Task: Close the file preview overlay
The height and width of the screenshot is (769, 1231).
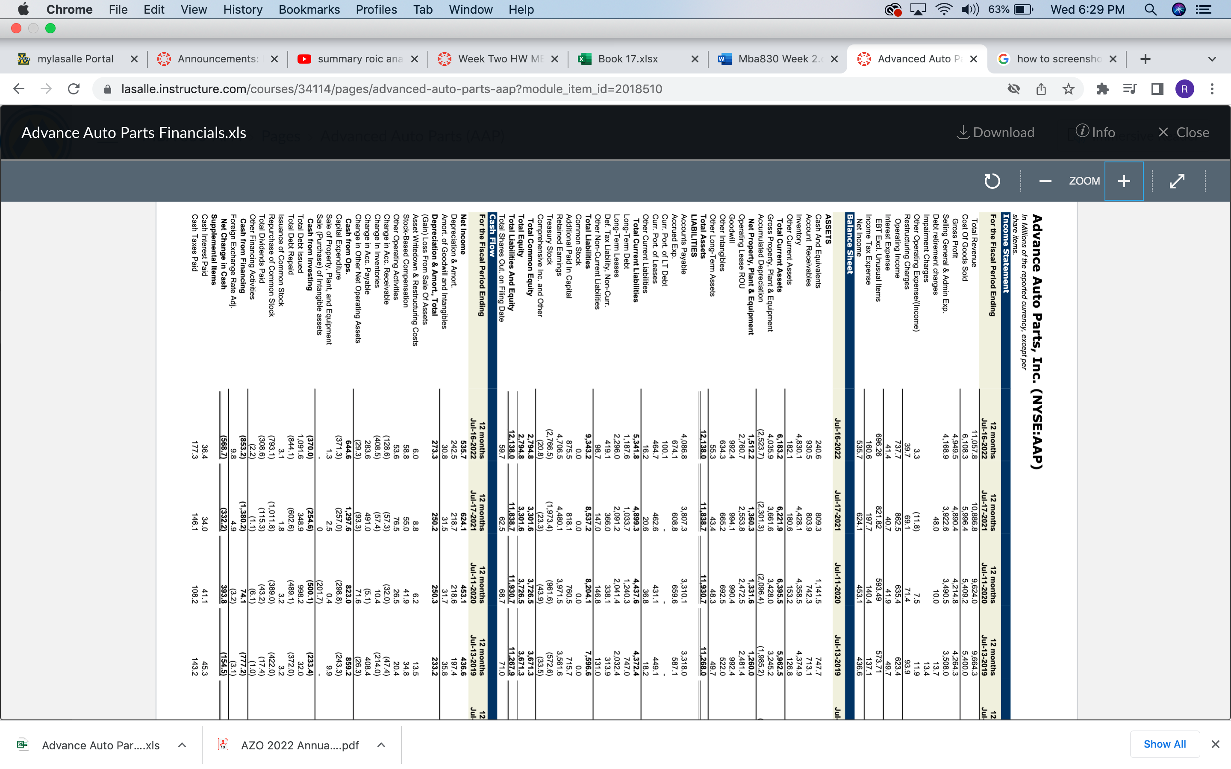Action: pyautogui.click(x=1183, y=132)
